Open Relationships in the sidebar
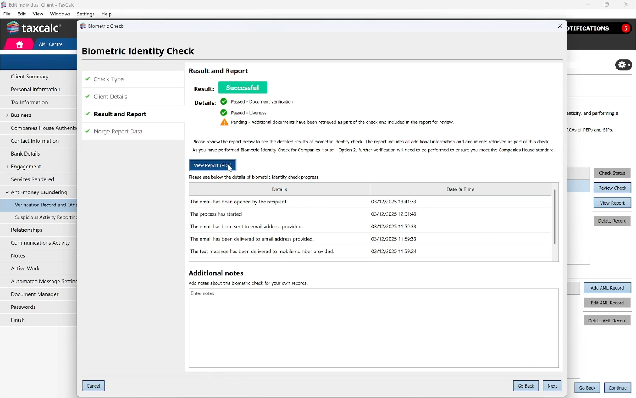The width and height of the screenshot is (636, 398). pos(38,230)
